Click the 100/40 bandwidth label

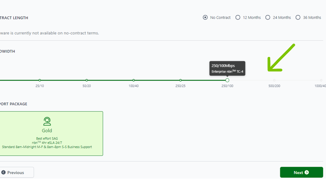[134, 86]
